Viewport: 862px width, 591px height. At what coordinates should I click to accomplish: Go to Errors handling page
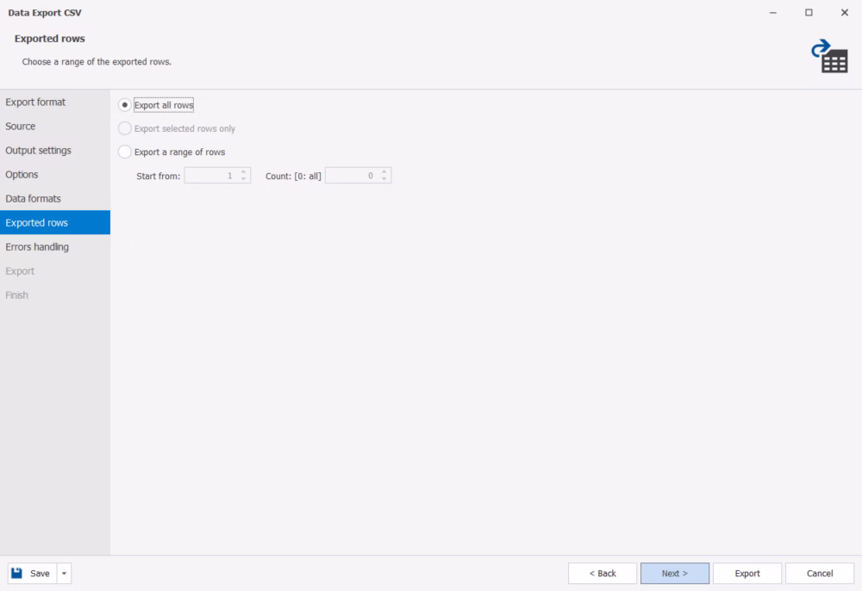tap(55, 247)
